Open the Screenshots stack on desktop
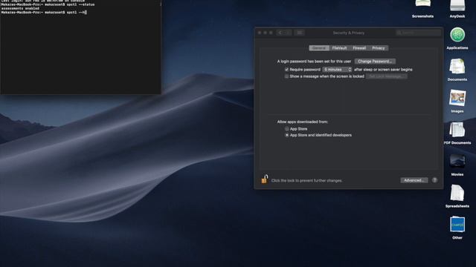Screen dimensions: 476x267 pos(423,4)
